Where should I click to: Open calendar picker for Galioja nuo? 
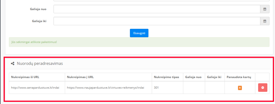(x=265, y=9)
